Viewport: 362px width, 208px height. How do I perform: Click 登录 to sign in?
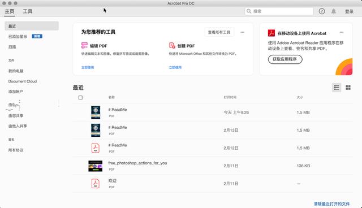pos(349,11)
